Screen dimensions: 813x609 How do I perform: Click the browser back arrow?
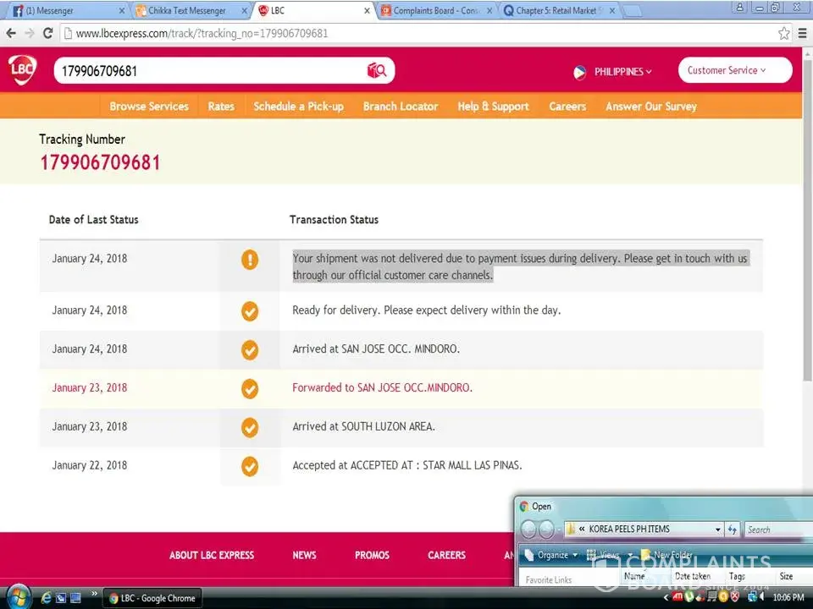coord(11,34)
